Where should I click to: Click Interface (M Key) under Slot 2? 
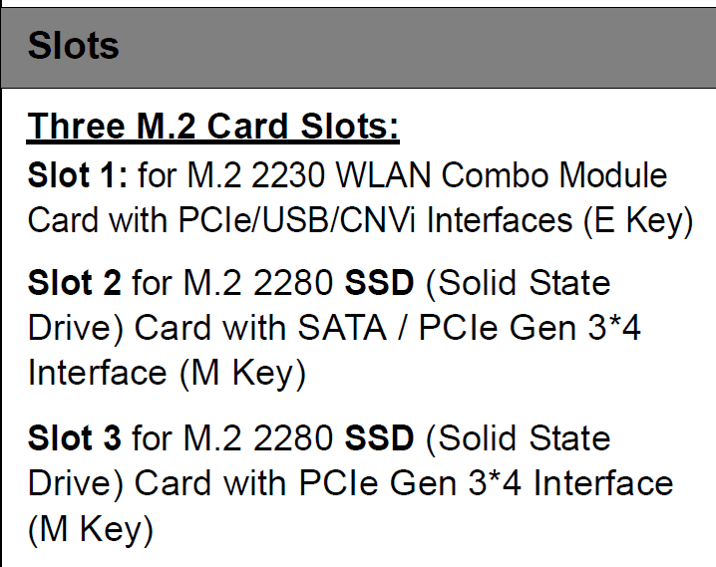(167, 374)
